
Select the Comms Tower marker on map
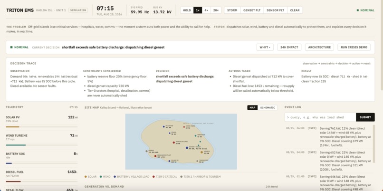point(184,127)
